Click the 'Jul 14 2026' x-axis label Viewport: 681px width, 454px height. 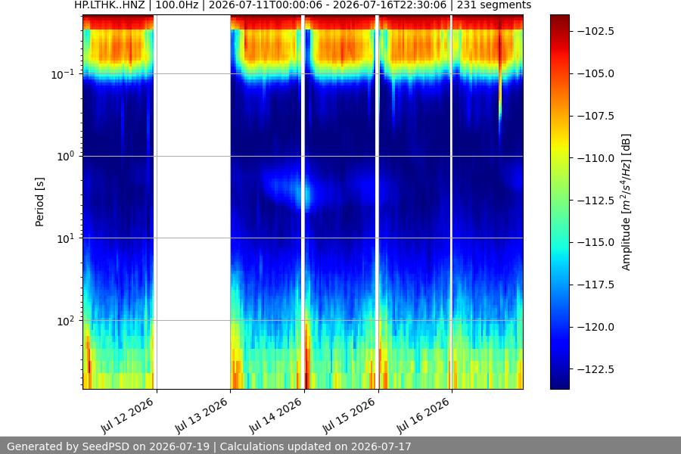[275, 415]
